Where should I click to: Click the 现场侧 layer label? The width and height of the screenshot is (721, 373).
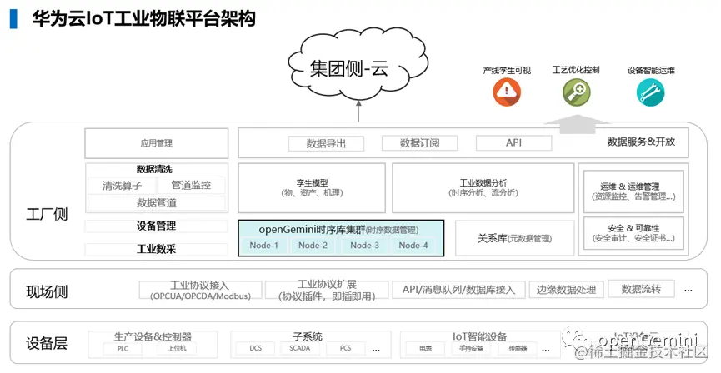47,291
